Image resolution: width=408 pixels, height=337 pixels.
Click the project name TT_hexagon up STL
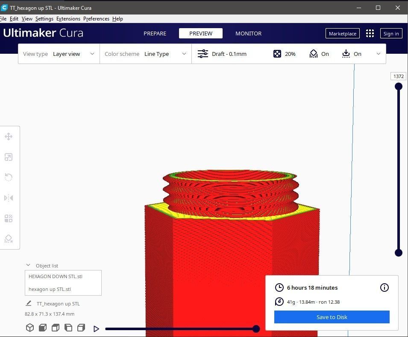[58, 304]
